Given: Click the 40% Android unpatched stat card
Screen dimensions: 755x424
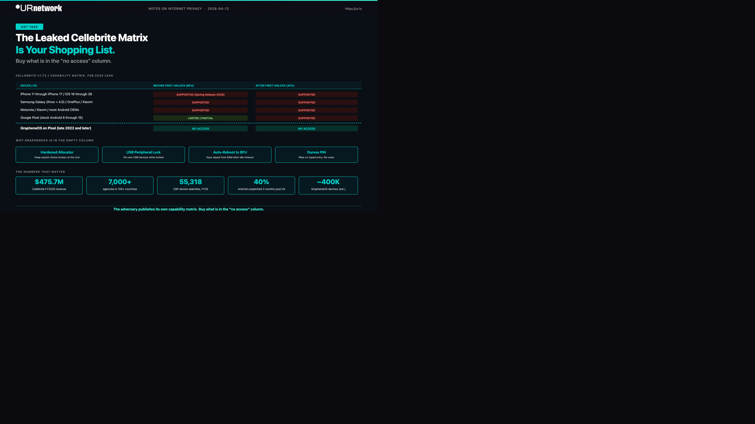Looking at the screenshot, I should coord(261,185).
